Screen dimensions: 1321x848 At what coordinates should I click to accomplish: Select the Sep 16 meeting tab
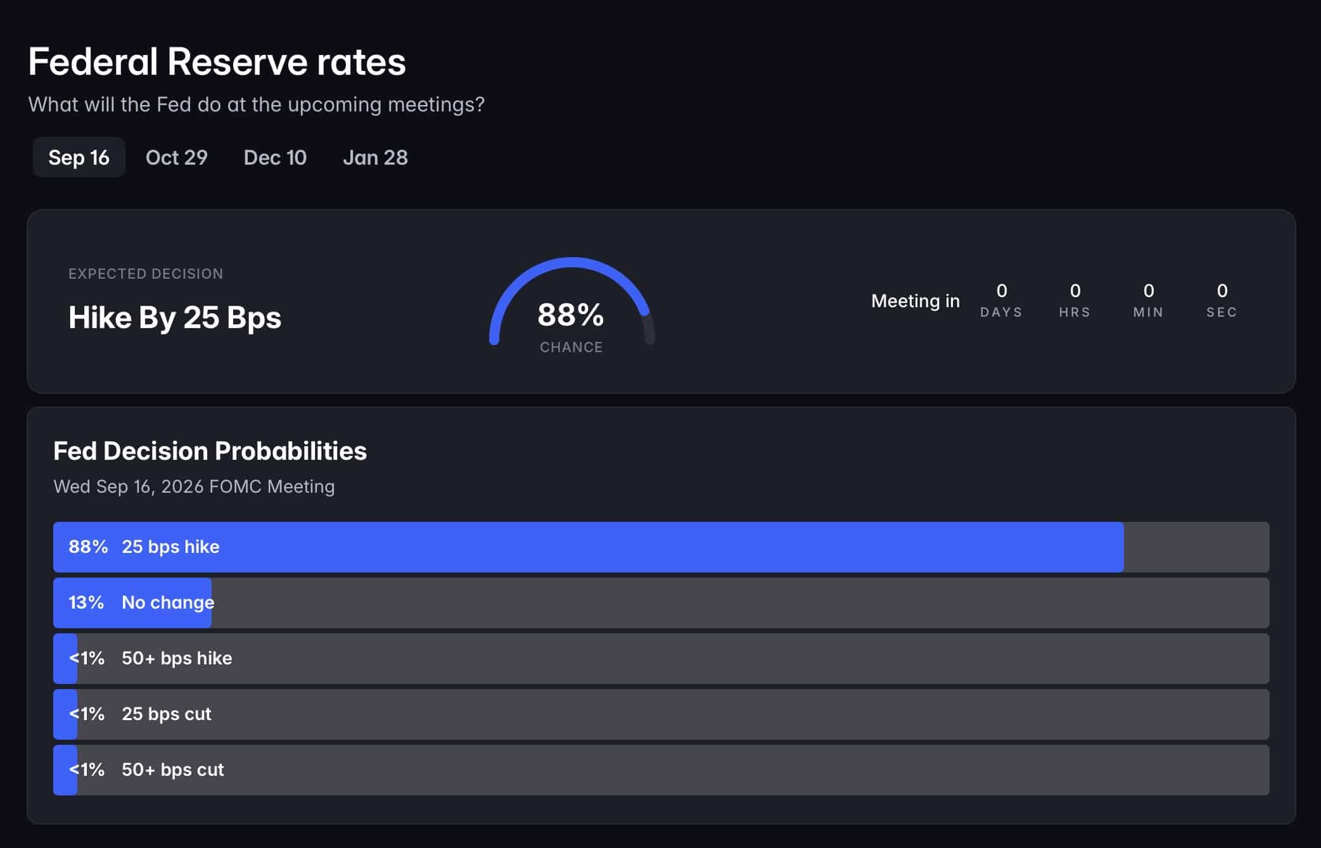tap(79, 157)
